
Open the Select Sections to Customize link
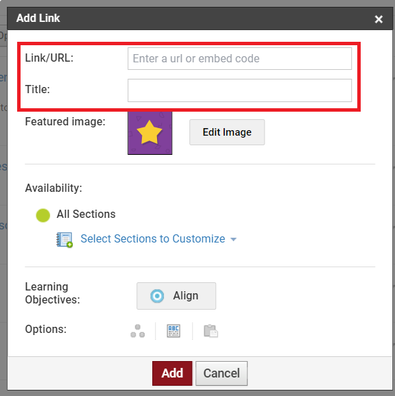point(153,238)
